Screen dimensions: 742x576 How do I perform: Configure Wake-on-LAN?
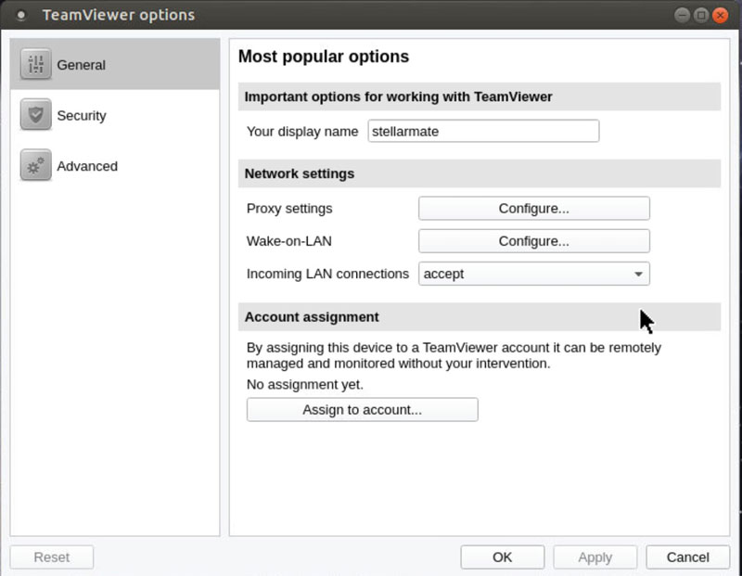[x=534, y=241]
